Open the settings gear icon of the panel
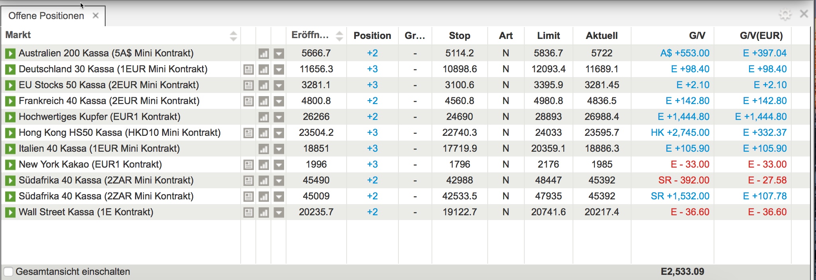This screenshot has height=280, width=816. 785,15
